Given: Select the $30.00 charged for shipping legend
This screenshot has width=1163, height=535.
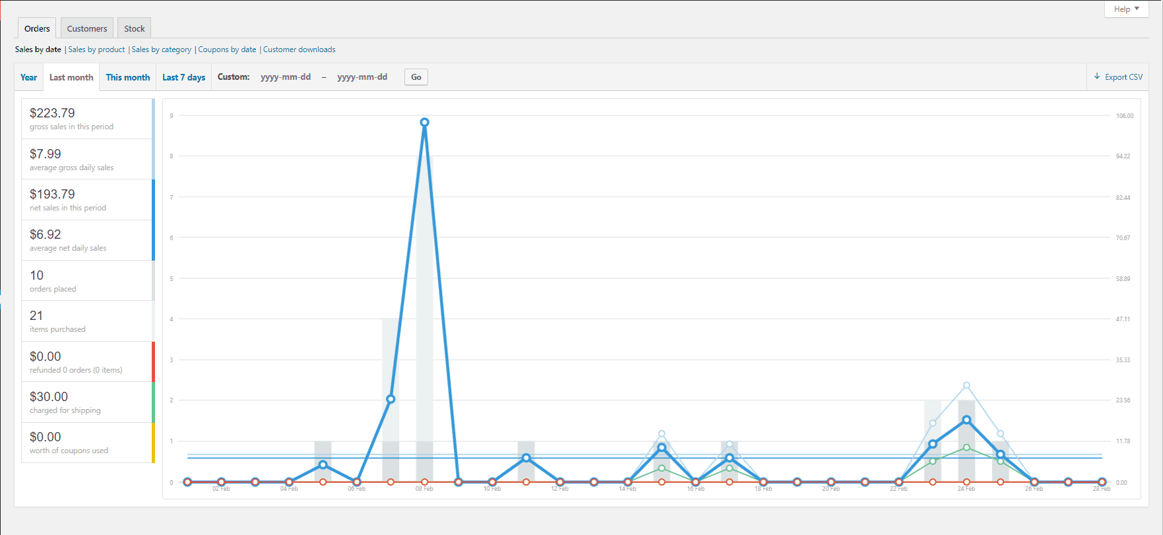Looking at the screenshot, I should [87, 402].
